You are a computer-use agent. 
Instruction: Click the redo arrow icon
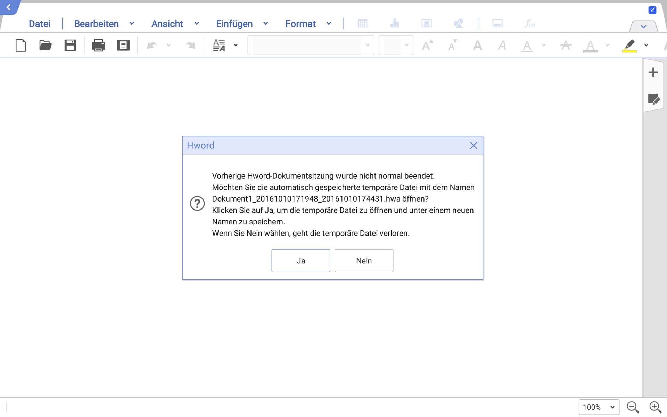(x=190, y=45)
